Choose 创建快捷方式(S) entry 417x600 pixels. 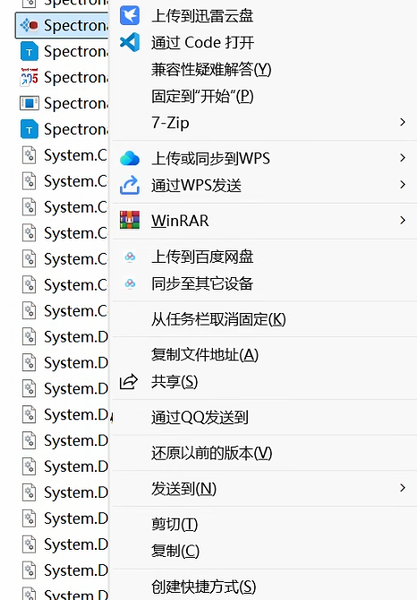[203, 587]
